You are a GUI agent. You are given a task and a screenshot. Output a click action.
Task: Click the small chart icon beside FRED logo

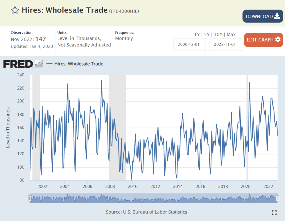coord(39,64)
